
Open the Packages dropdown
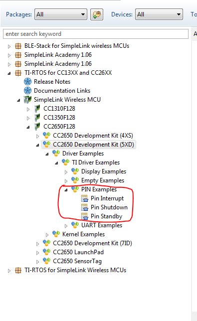pos(61,14)
